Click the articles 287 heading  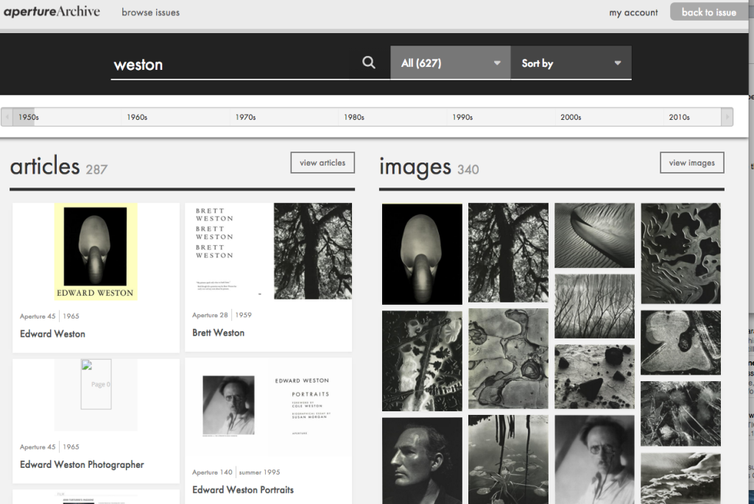pyautogui.click(x=59, y=166)
